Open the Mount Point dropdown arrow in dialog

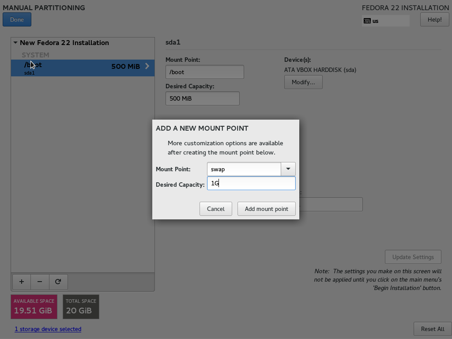pyautogui.click(x=288, y=169)
